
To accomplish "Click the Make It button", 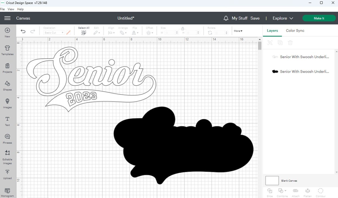I will (x=319, y=18).
